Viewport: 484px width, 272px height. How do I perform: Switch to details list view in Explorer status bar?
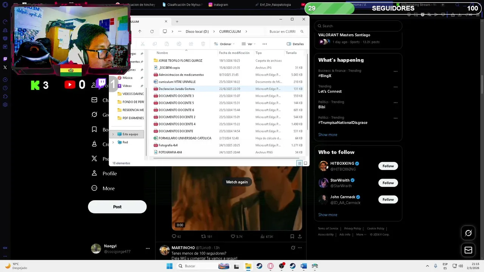[299, 163]
